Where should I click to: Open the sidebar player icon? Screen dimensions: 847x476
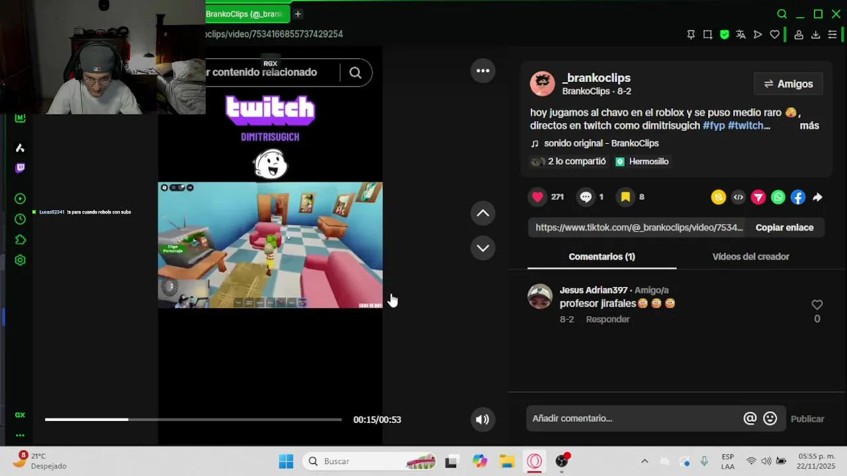tap(20, 199)
